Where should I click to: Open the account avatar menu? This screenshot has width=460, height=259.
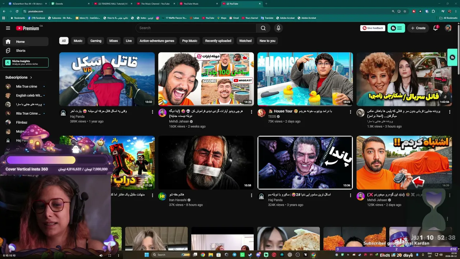(x=448, y=28)
